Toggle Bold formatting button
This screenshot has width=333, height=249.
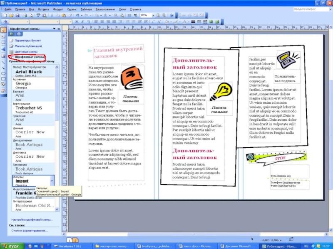[x=75, y=22]
